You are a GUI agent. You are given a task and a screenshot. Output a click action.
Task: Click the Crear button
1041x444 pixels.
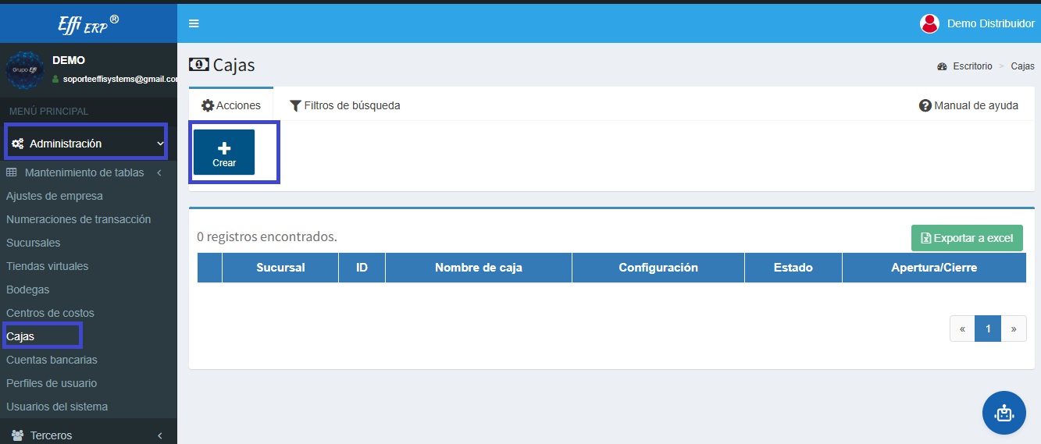[x=224, y=152]
